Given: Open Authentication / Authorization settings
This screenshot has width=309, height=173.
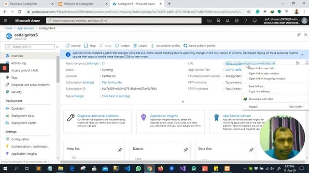Looking at the screenshot, I should (30, 147).
